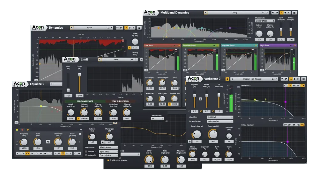
Task: Go to previous preset in Limit
Action: coord(100,60)
